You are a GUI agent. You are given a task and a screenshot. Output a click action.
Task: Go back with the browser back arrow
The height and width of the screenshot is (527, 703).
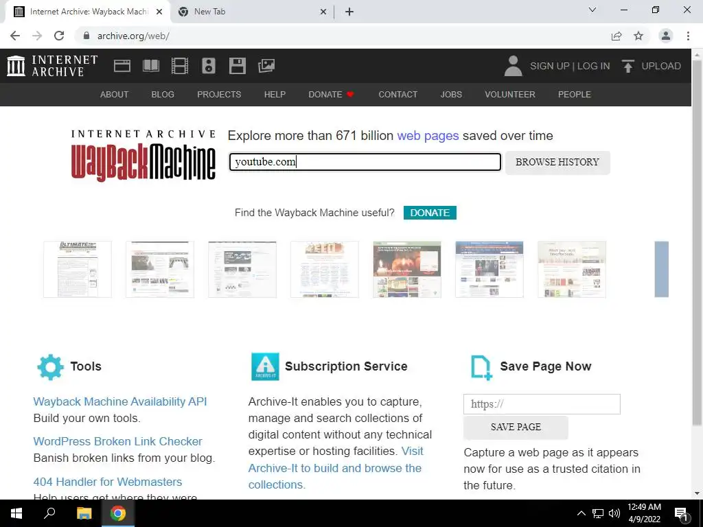[x=15, y=36]
